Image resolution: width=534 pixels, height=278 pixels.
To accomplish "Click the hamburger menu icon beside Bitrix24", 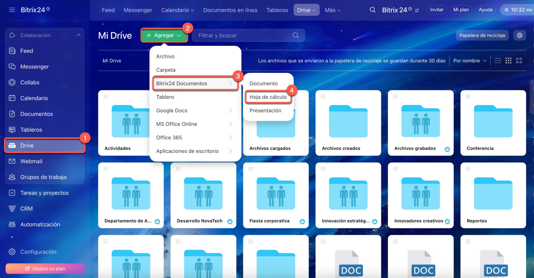I will (x=12, y=10).
